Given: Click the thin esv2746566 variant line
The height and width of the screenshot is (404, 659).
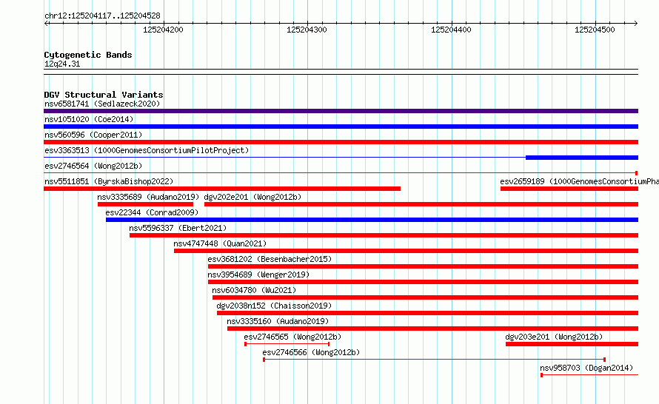Looking at the screenshot, I should (x=434, y=360).
